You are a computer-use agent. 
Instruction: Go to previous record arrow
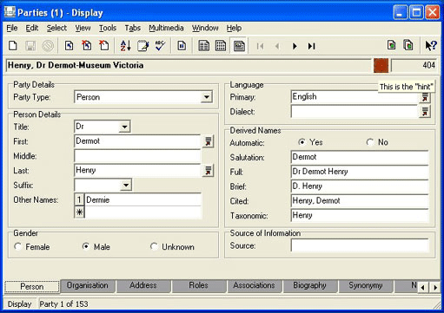tap(277, 46)
